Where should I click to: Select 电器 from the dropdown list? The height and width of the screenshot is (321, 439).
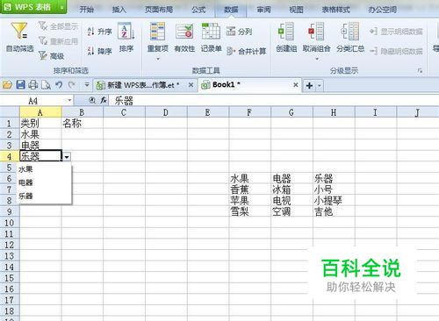(x=44, y=182)
